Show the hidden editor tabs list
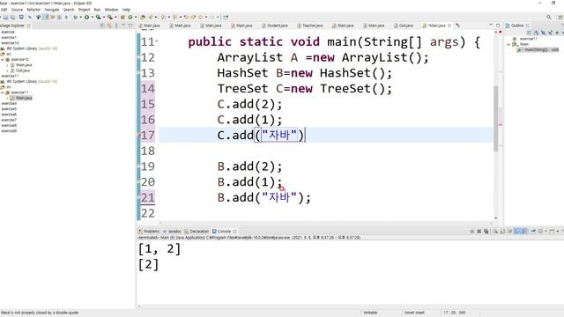The width and height of the screenshot is (564, 317). 458,26
